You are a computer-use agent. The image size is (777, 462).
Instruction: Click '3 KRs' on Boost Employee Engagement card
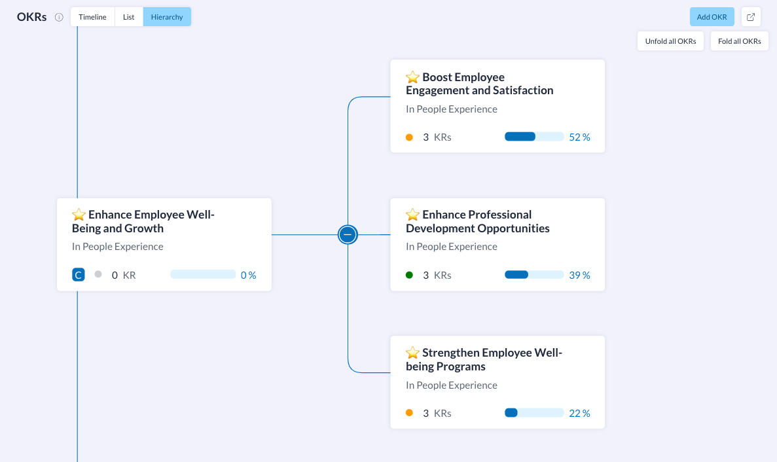(437, 137)
